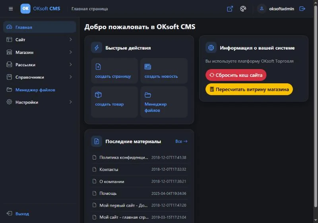Click the создать товар link
The image size is (318, 223).
click(109, 104)
